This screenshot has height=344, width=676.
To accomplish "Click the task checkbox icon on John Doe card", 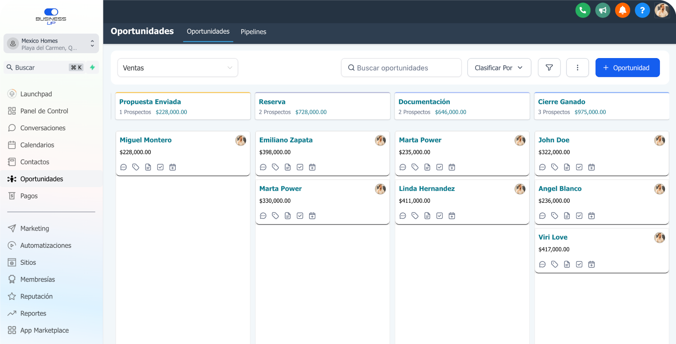I will 579,167.
